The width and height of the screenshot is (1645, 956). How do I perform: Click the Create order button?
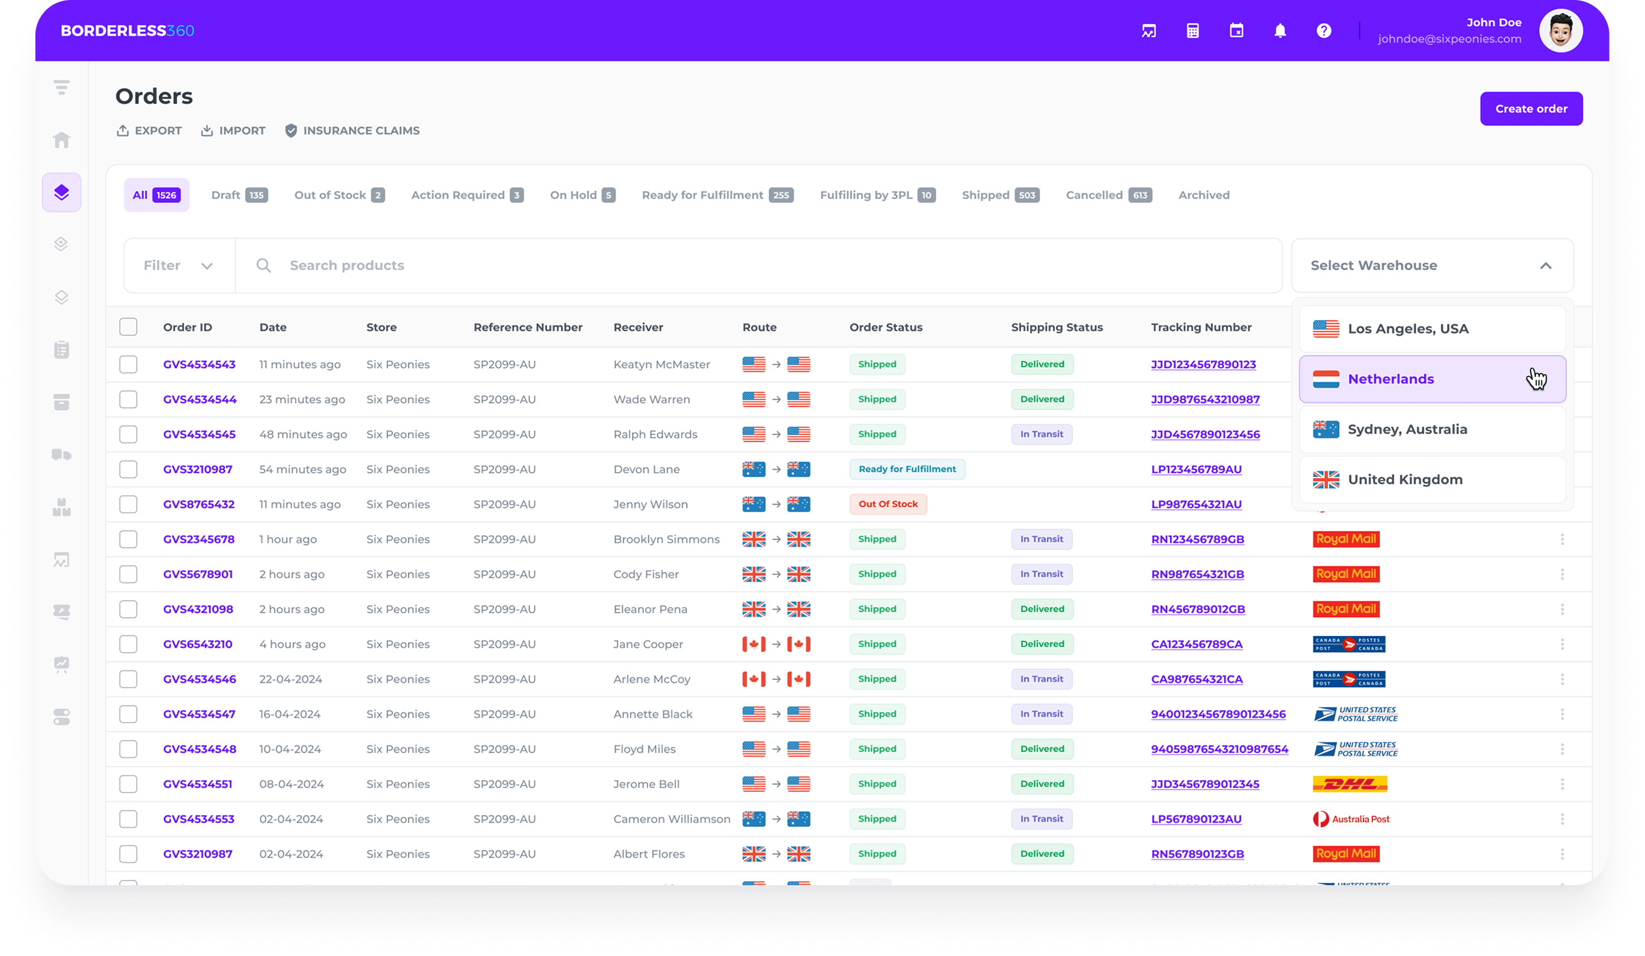(1530, 109)
